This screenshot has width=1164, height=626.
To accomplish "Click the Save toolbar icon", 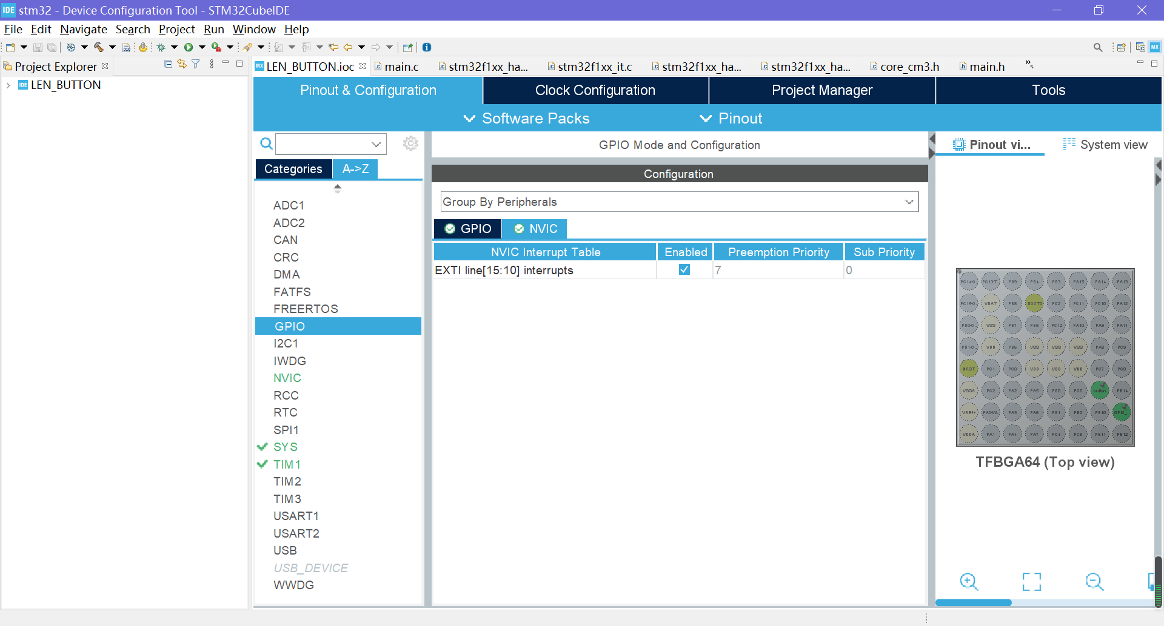I will click(38, 47).
